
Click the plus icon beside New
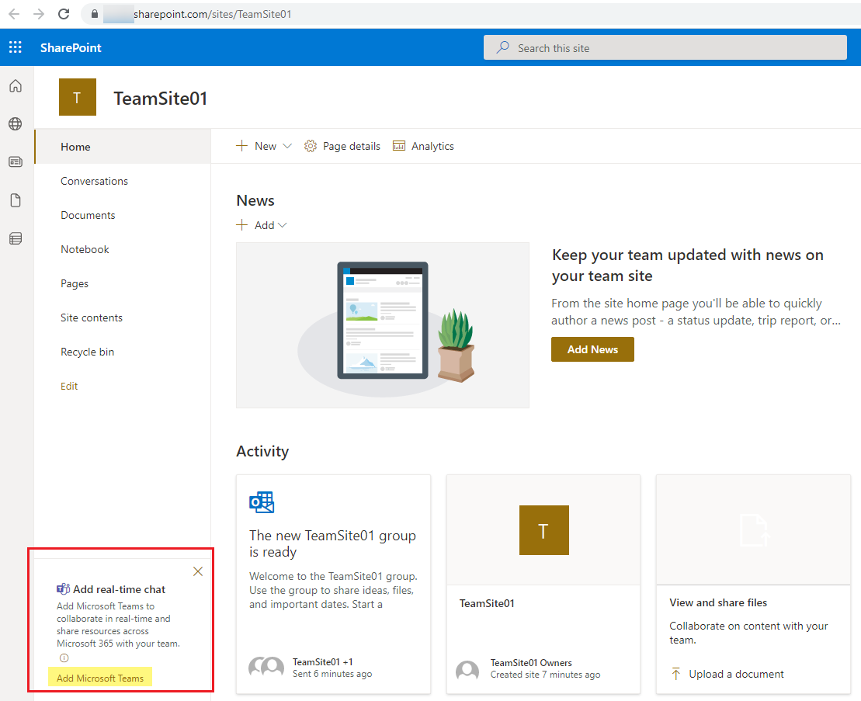241,145
